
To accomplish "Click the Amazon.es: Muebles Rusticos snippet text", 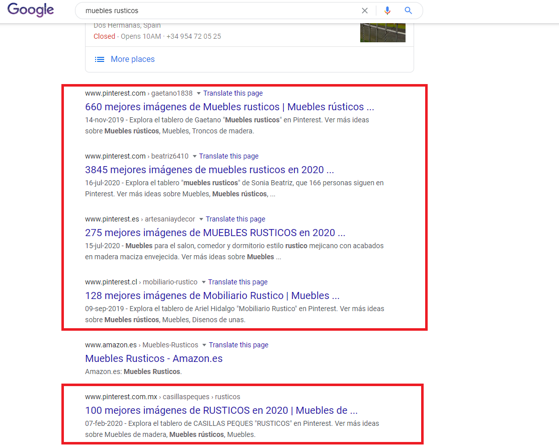I will 133,371.
